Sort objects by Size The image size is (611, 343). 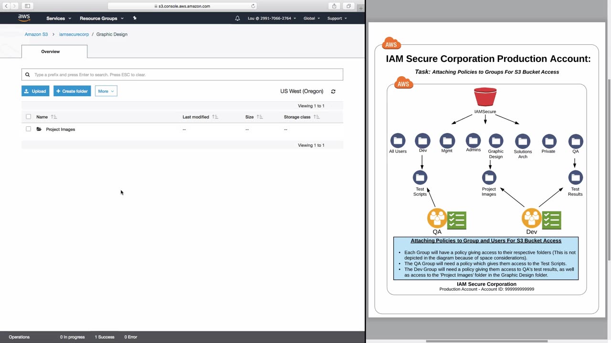click(x=254, y=117)
